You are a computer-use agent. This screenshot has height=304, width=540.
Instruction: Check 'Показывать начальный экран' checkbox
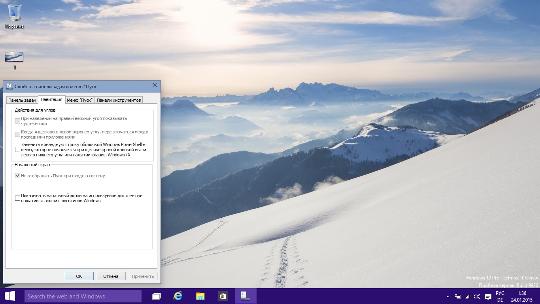(x=17, y=198)
